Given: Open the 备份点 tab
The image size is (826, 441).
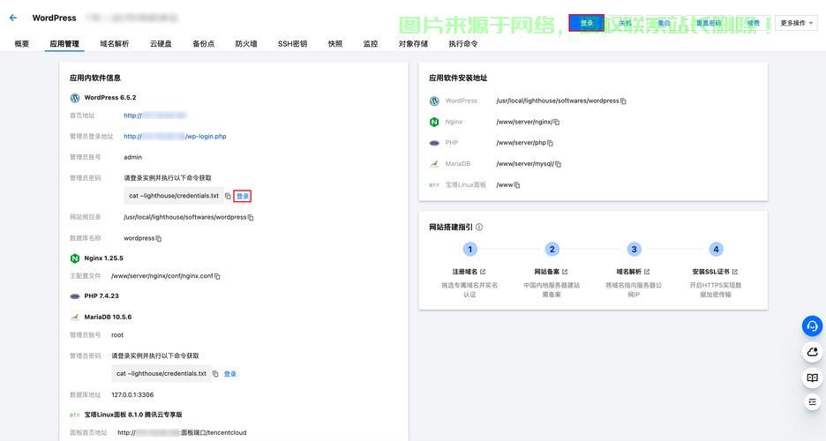Looking at the screenshot, I should tap(203, 44).
